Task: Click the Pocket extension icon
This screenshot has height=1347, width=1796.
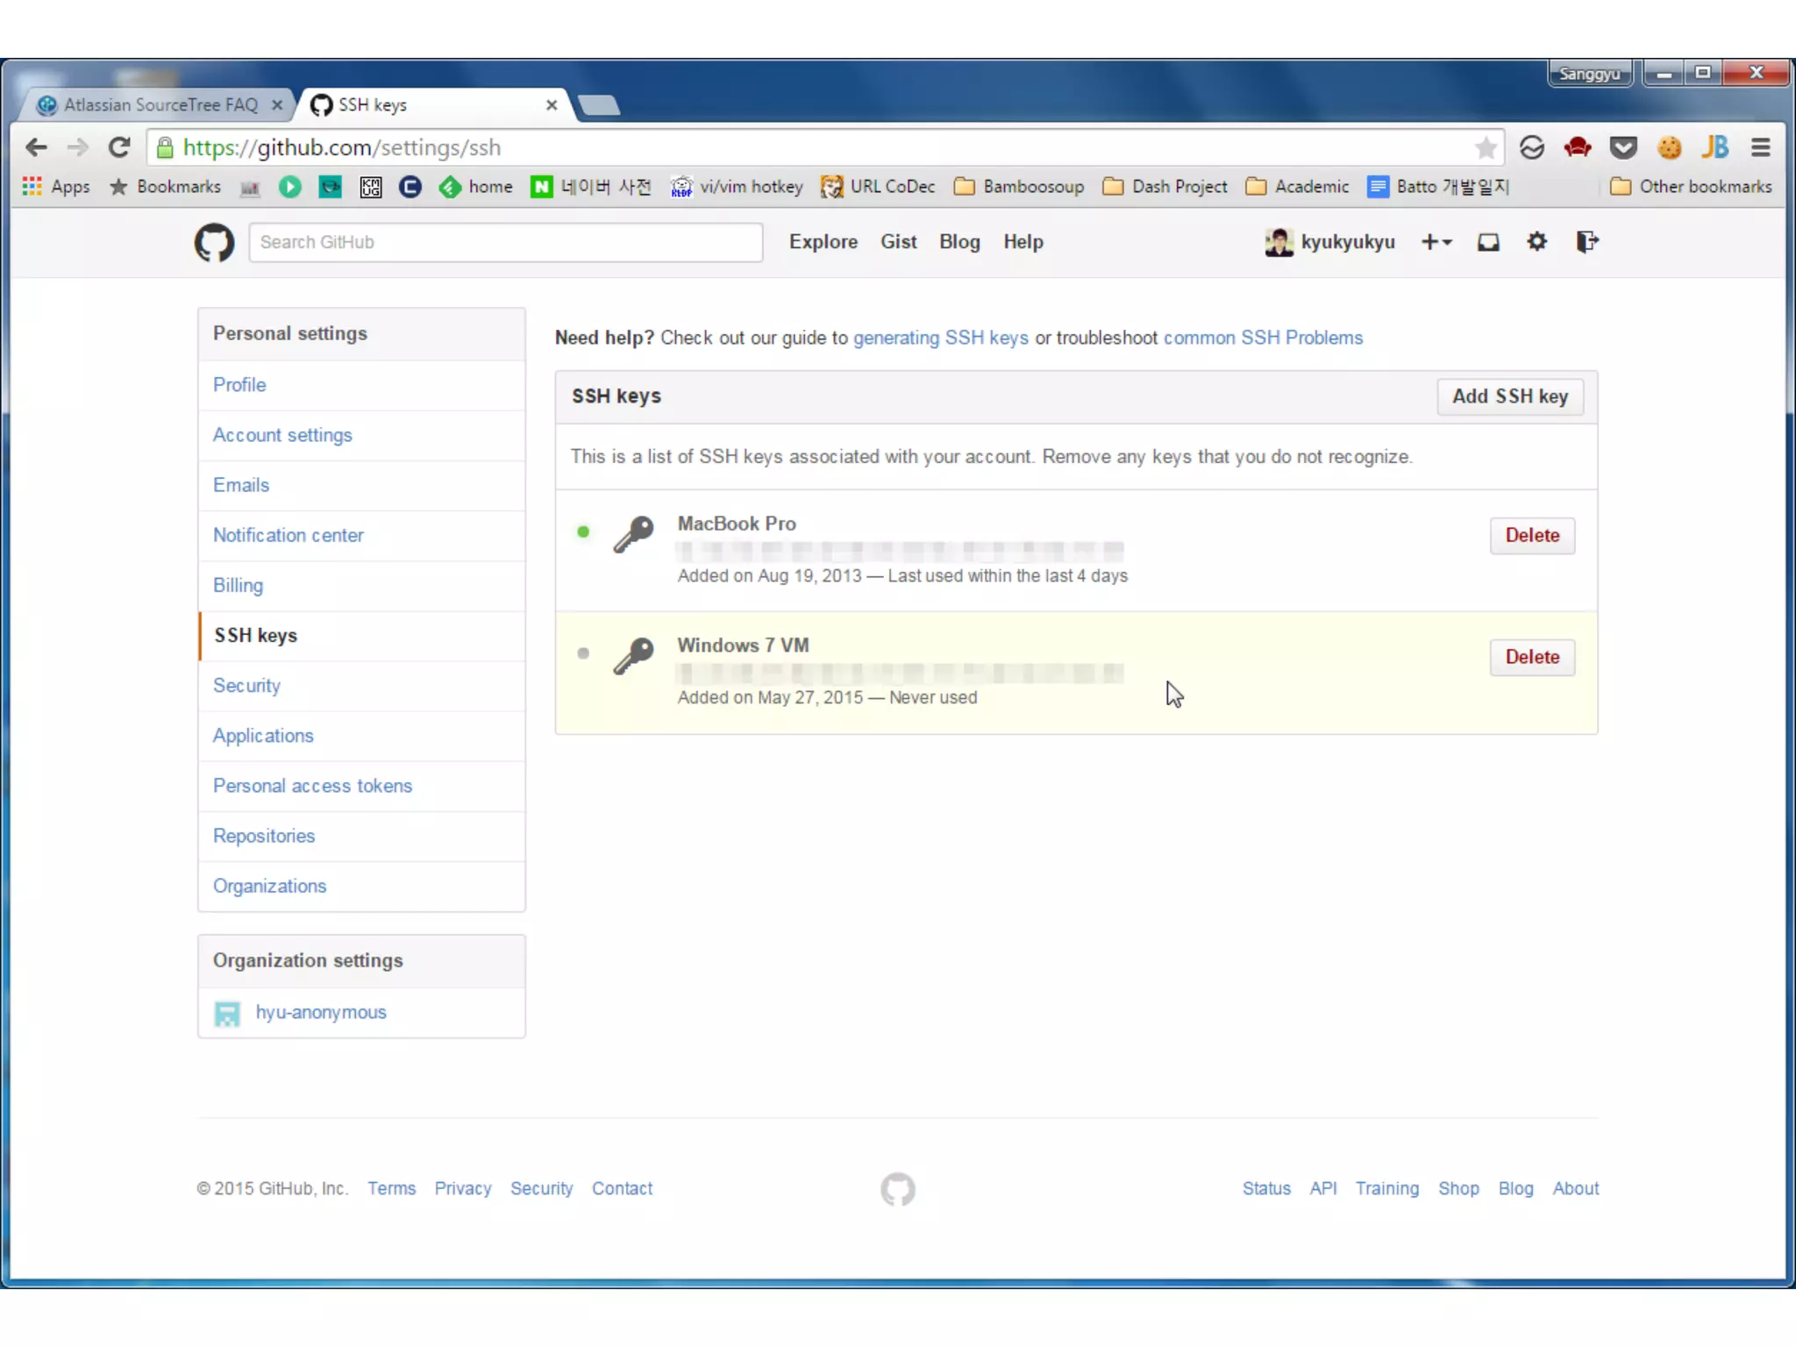Action: click(1623, 147)
